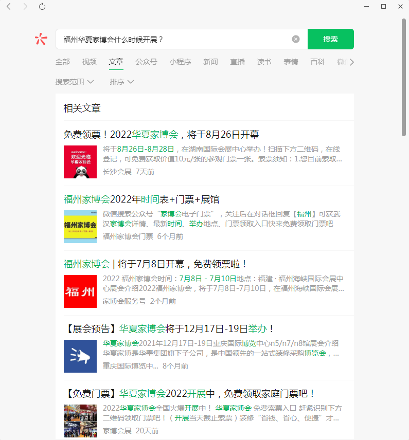Screen dimensions: 409x440
Task: Open the 直播 tab
Action: point(237,62)
